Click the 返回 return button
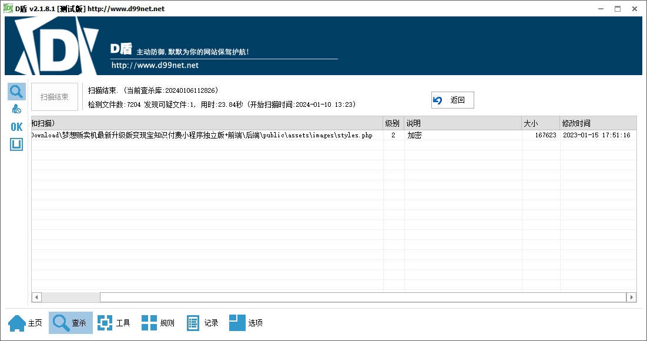Viewport: 647px width, 341px height. [x=452, y=100]
